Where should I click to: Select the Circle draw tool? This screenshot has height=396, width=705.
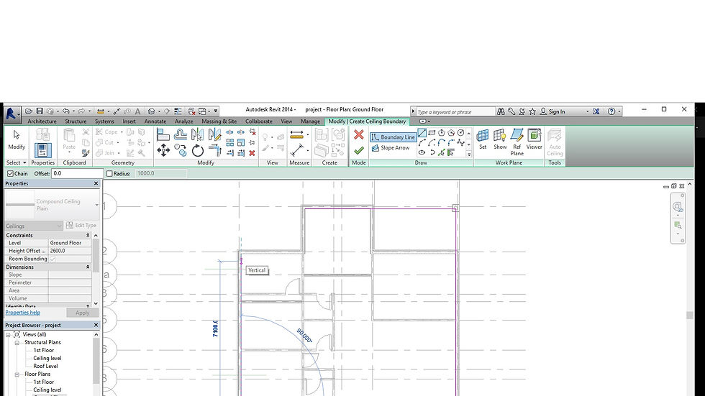point(460,133)
